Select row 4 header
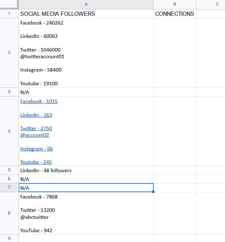225x242 pixels. point(9,131)
